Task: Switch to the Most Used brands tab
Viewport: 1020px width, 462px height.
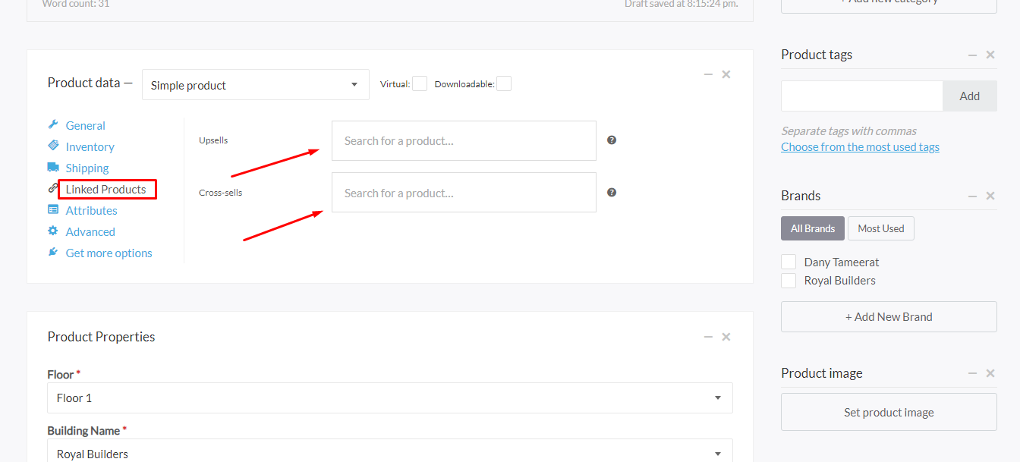Action: pos(880,228)
